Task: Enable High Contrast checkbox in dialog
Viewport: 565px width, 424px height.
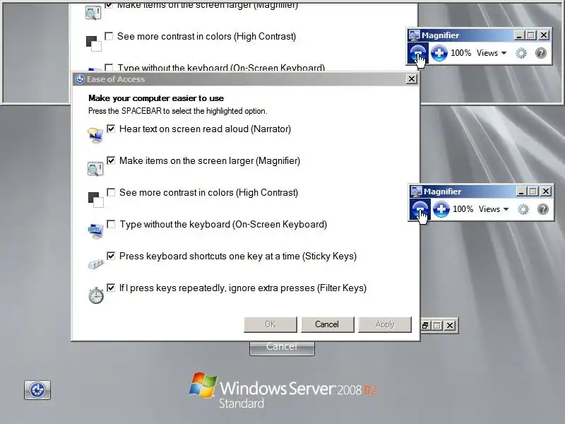Action: tap(111, 192)
